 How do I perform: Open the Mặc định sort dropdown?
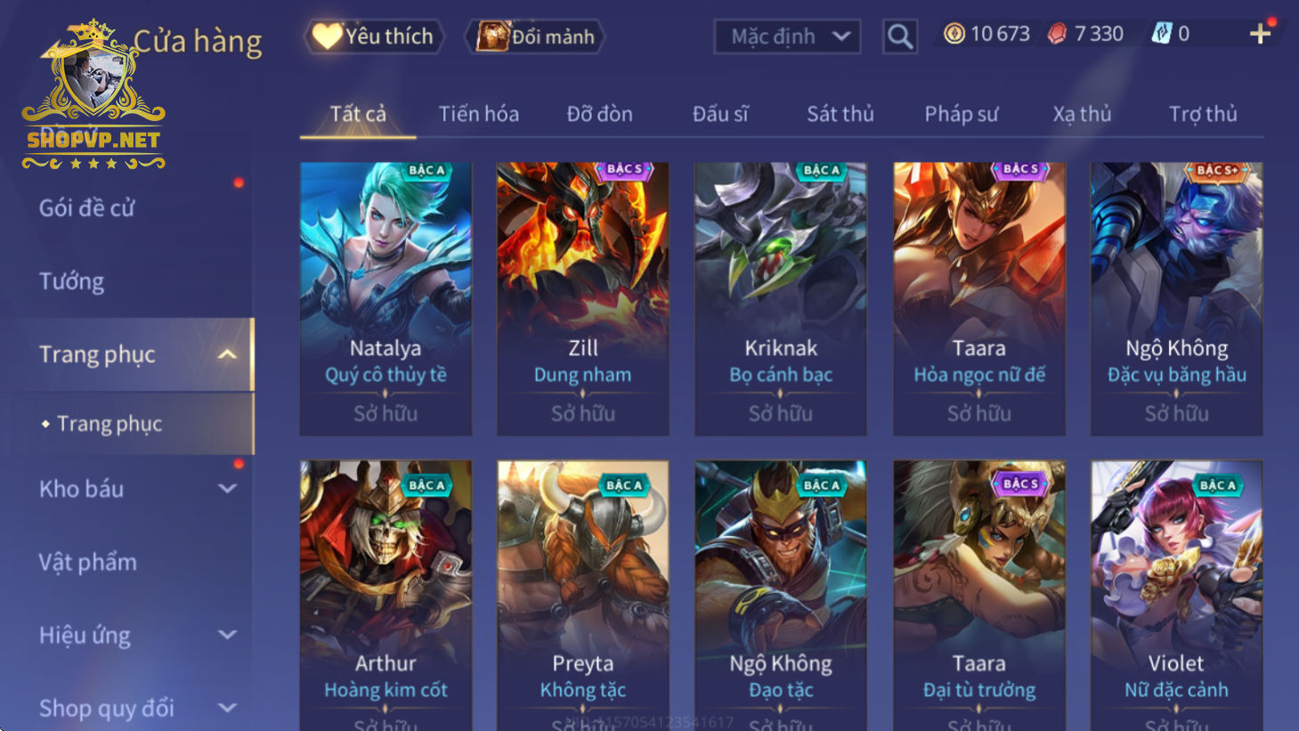click(787, 37)
